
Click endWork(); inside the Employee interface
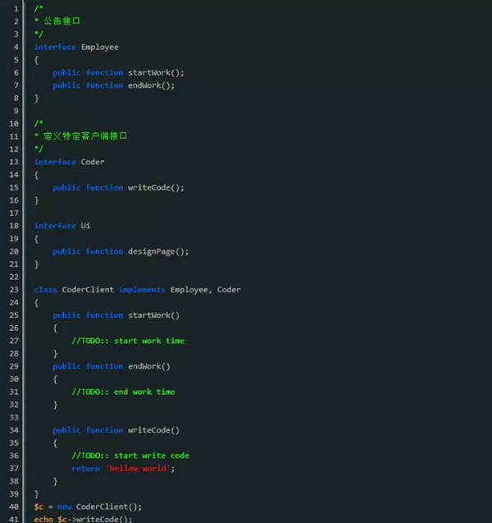tap(152, 85)
